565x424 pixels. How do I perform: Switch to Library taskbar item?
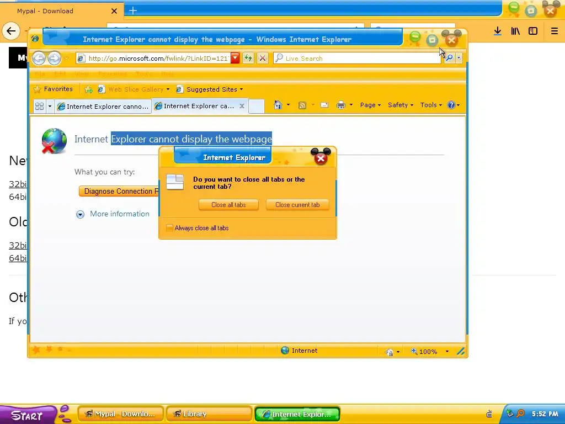pos(209,414)
